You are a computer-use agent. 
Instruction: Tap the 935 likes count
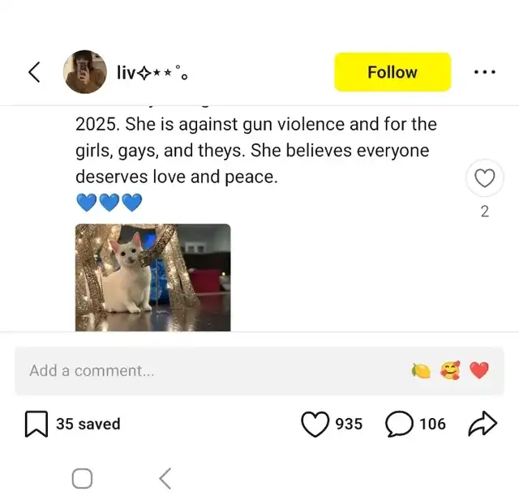349,424
